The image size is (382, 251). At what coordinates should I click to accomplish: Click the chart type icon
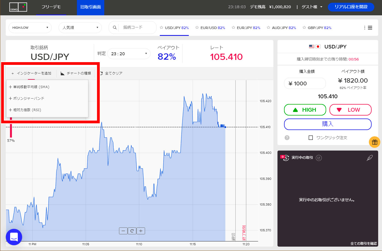click(x=63, y=73)
